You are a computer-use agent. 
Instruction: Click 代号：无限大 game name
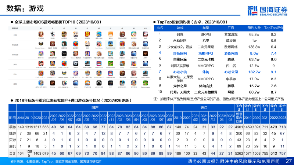[180, 92]
